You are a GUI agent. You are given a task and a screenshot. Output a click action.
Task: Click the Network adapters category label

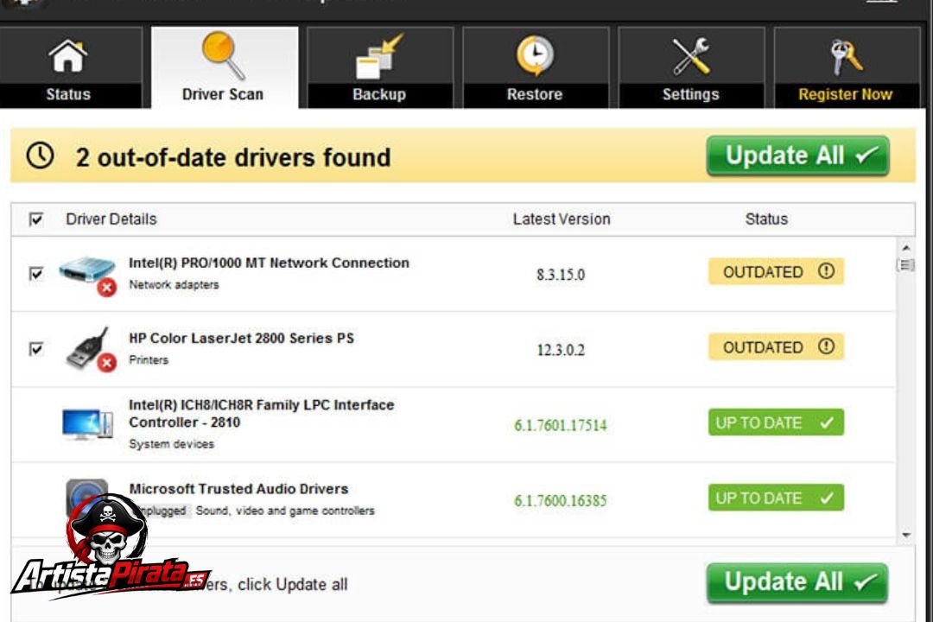(x=174, y=284)
